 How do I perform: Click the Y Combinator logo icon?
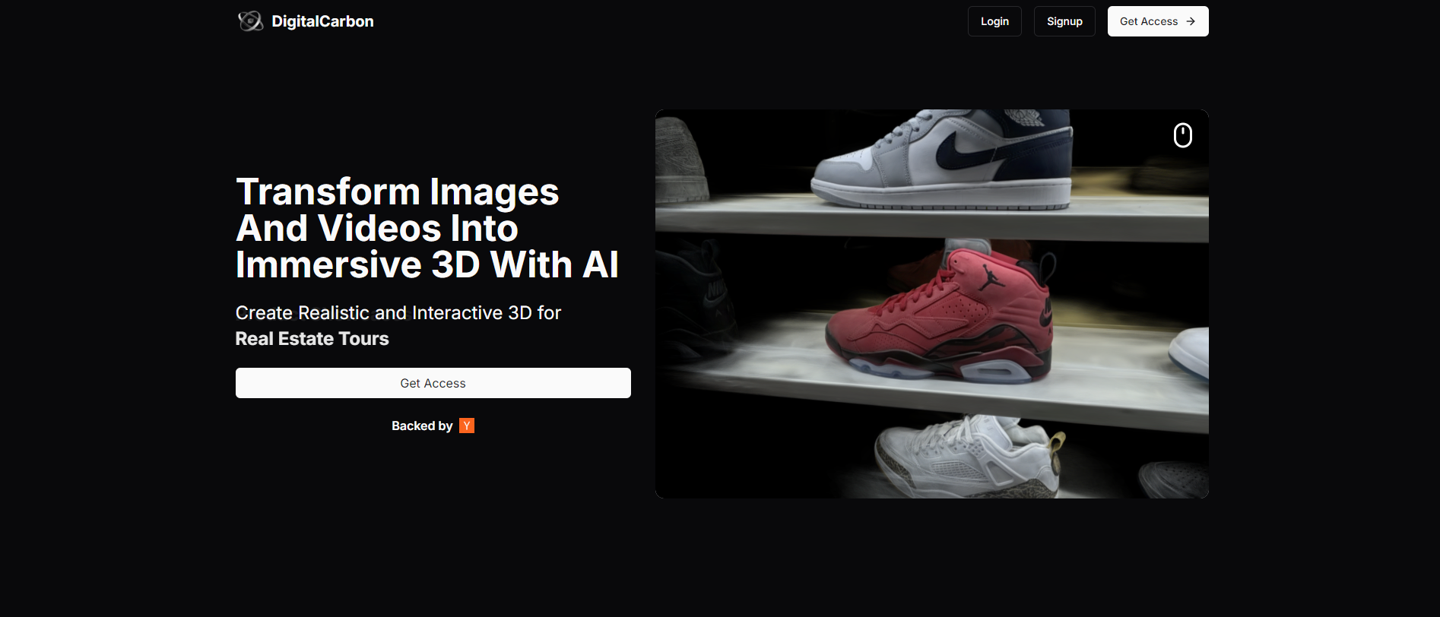click(x=467, y=426)
